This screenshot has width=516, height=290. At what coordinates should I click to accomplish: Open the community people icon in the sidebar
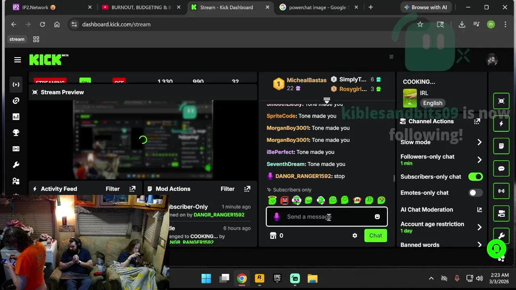tap(16, 181)
